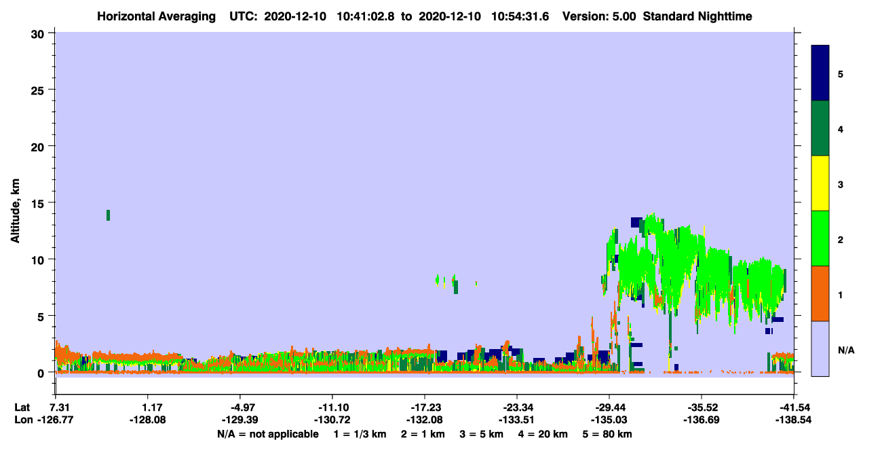Click latitude value -17.23
882x453 pixels.
[425, 407]
